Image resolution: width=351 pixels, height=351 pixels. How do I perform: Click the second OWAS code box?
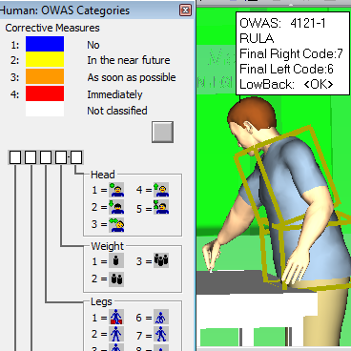click(x=31, y=157)
